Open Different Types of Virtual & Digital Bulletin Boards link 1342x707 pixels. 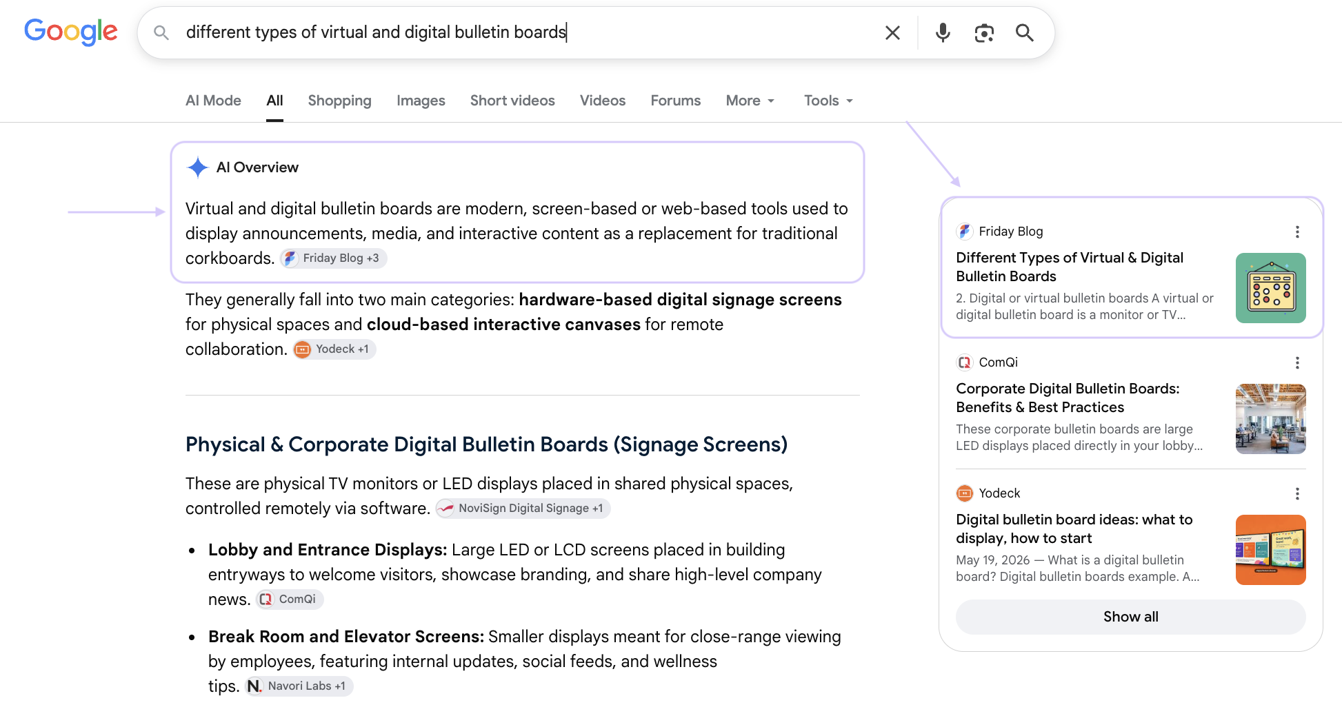[x=1070, y=267]
